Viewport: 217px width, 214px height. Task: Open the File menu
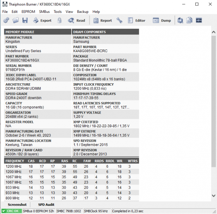(5, 12)
